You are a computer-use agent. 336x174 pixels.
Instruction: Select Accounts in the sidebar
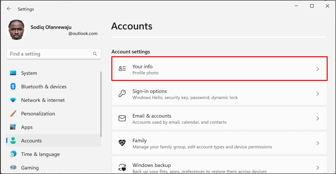[31, 141]
